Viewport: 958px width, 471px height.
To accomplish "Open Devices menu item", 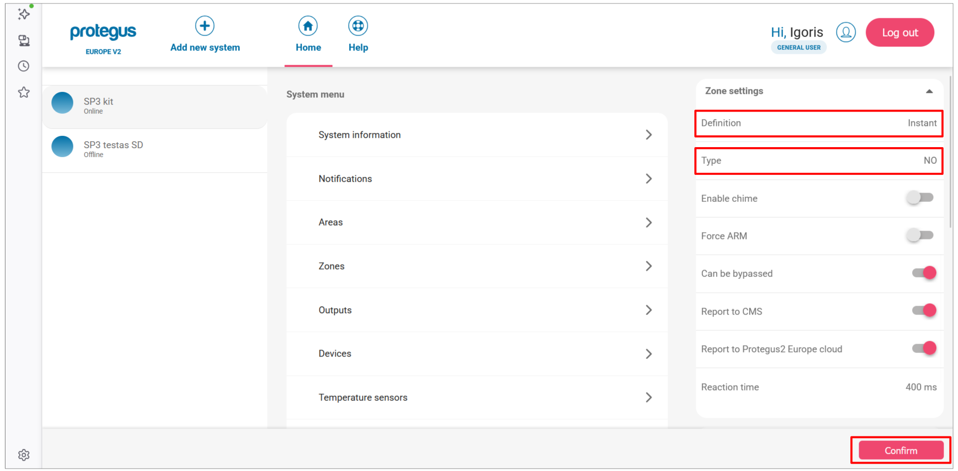I will click(x=477, y=354).
